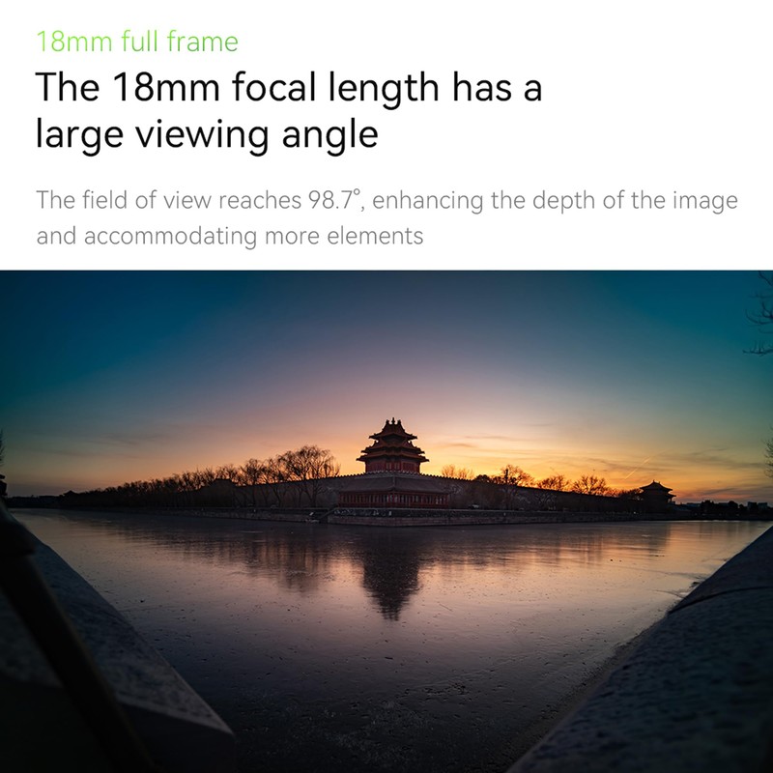Image resolution: width=773 pixels, height=773 pixels.
Task: Click the airplane contrail streak in the sunset sky
Action: click(642, 466)
